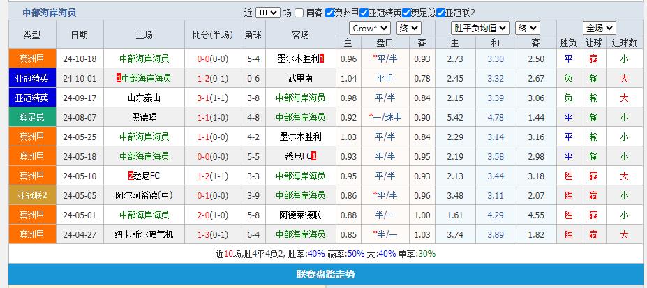Click red card badge before 中部海岸海员 on 24-10-01
Screen dimensions: 647x288
pyautogui.click(x=119, y=78)
